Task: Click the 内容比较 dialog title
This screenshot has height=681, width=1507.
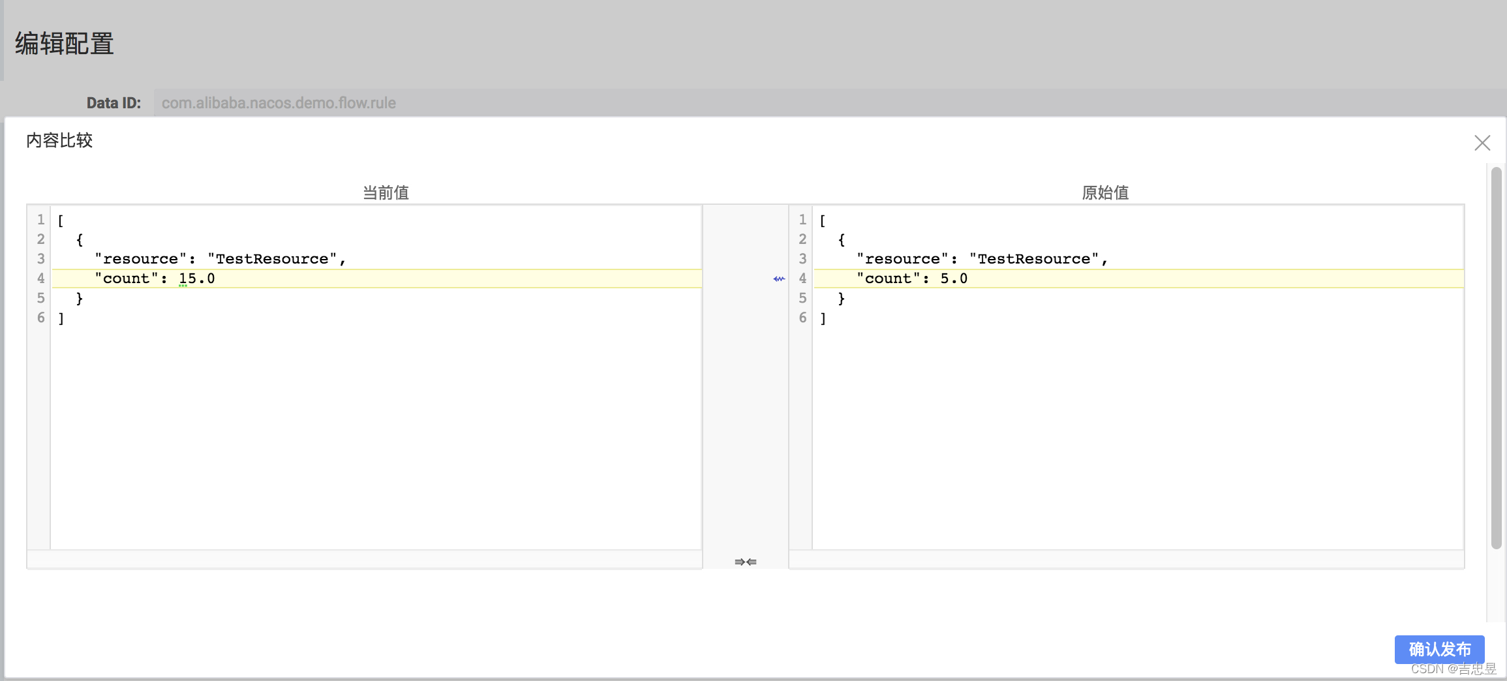Action: click(59, 140)
